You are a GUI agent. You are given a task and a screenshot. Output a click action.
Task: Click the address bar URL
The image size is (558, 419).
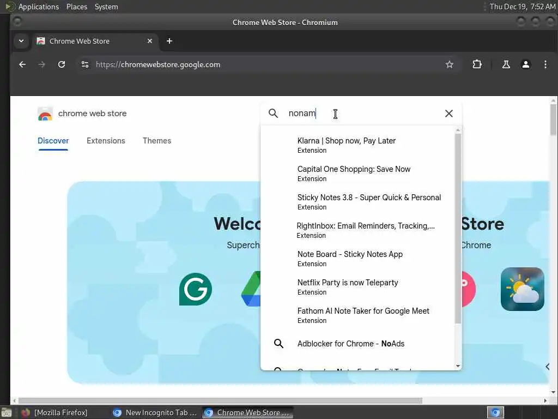pos(158,64)
